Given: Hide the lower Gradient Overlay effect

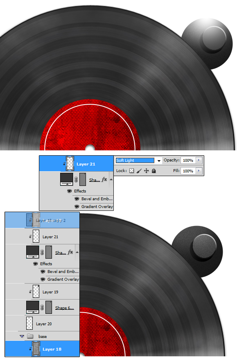Looking at the screenshot, I should (43, 280).
